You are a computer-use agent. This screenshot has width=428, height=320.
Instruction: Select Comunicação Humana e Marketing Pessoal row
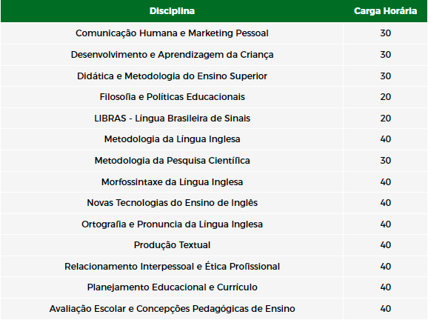214,33
